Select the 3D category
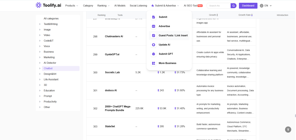 tap(45, 85)
